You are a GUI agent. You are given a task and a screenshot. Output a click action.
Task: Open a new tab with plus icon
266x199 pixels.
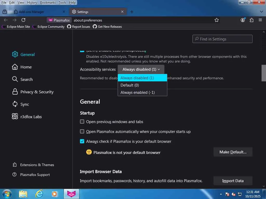point(132,12)
